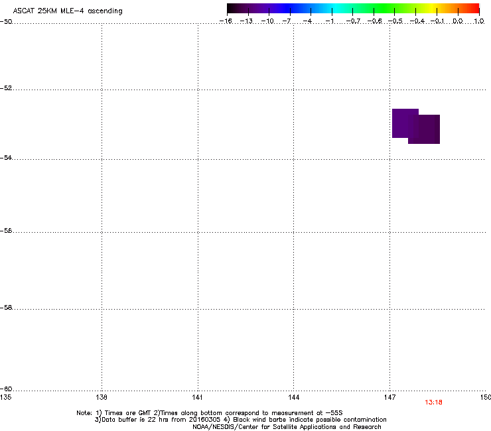The image size is (491, 431).
Task: Click the -54 latitude axis label
Action: (6, 157)
